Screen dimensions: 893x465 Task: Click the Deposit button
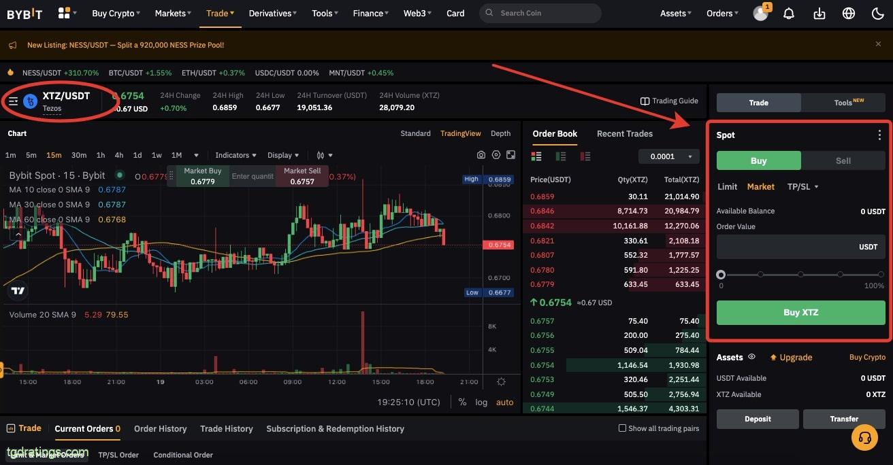coord(758,419)
